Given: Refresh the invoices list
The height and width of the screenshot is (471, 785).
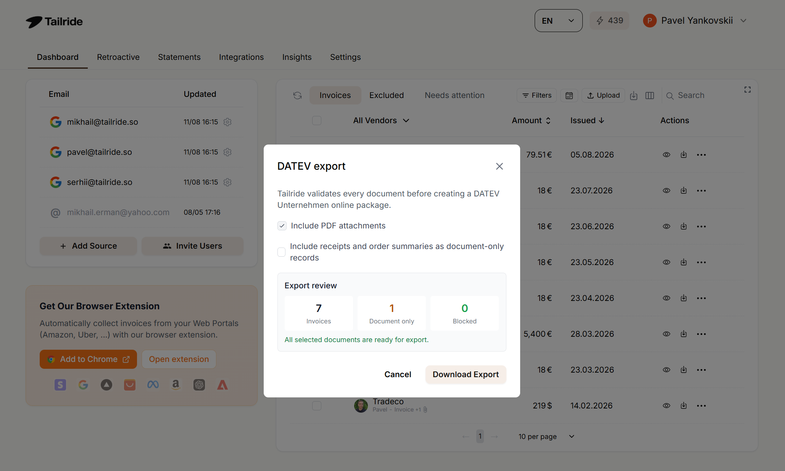Looking at the screenshot, I should click(x=297, y=95).
